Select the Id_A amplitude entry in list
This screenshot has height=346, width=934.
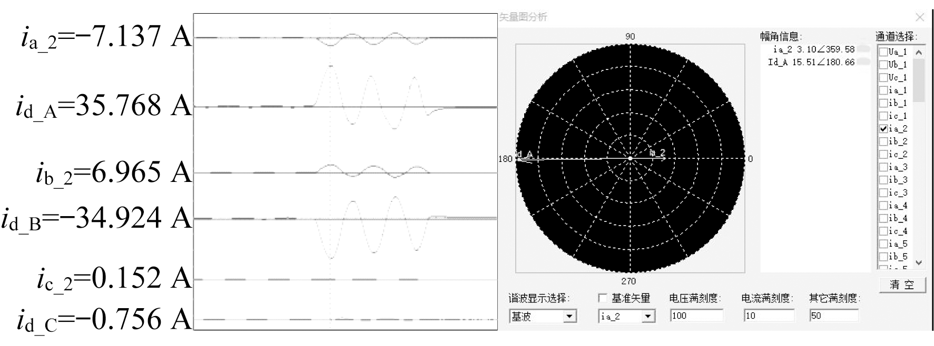pyautogui.click(x=811, y=62)
